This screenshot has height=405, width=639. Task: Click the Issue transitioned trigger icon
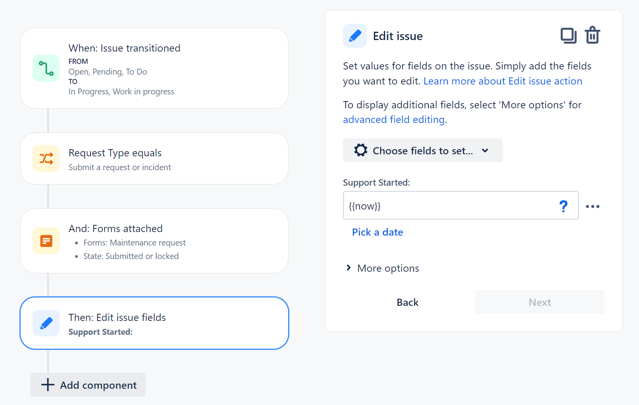(46, 68)
